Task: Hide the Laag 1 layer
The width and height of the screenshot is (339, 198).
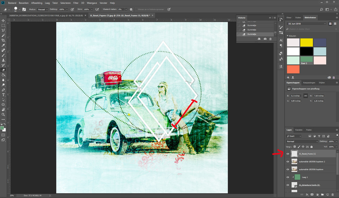Action: point(288,177)
